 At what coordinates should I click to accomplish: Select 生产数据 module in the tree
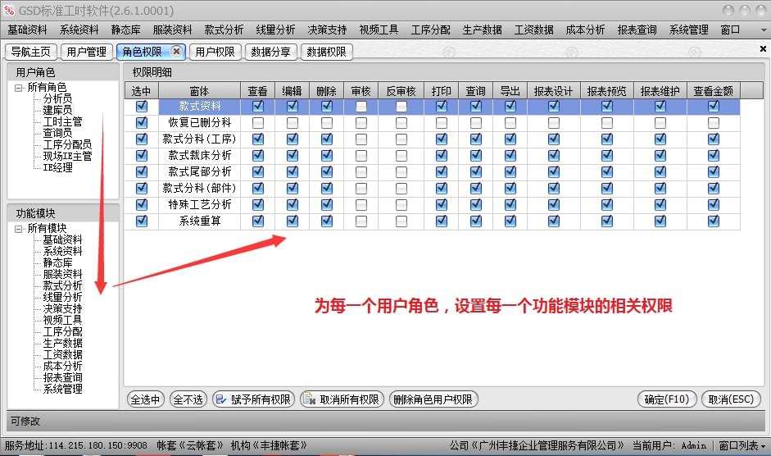point(62,344)
